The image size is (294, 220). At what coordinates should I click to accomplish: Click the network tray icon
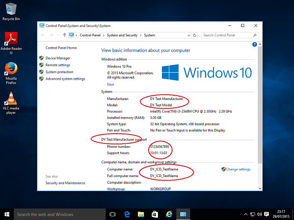tap(252, 215)
